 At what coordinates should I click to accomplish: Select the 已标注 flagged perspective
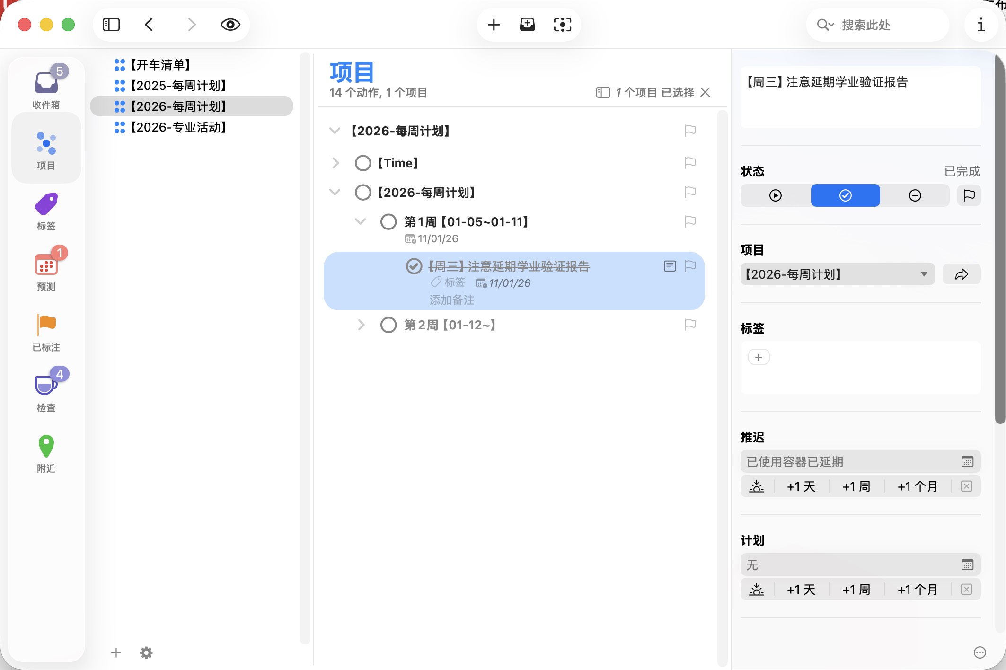pyautogui.click(x=46, y=330)
